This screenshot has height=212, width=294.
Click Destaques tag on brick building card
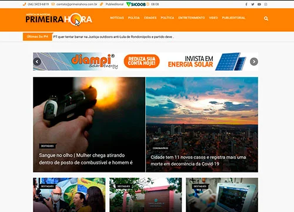(x=123, y=186)
